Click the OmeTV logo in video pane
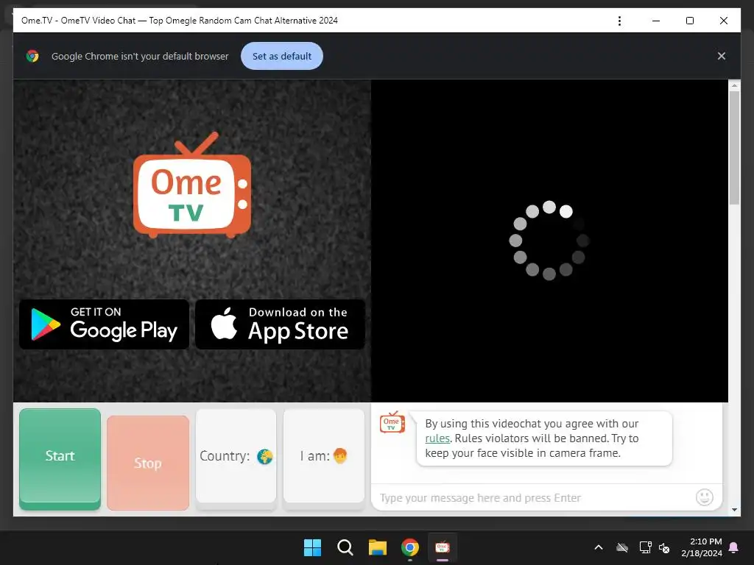 (192, 185)
